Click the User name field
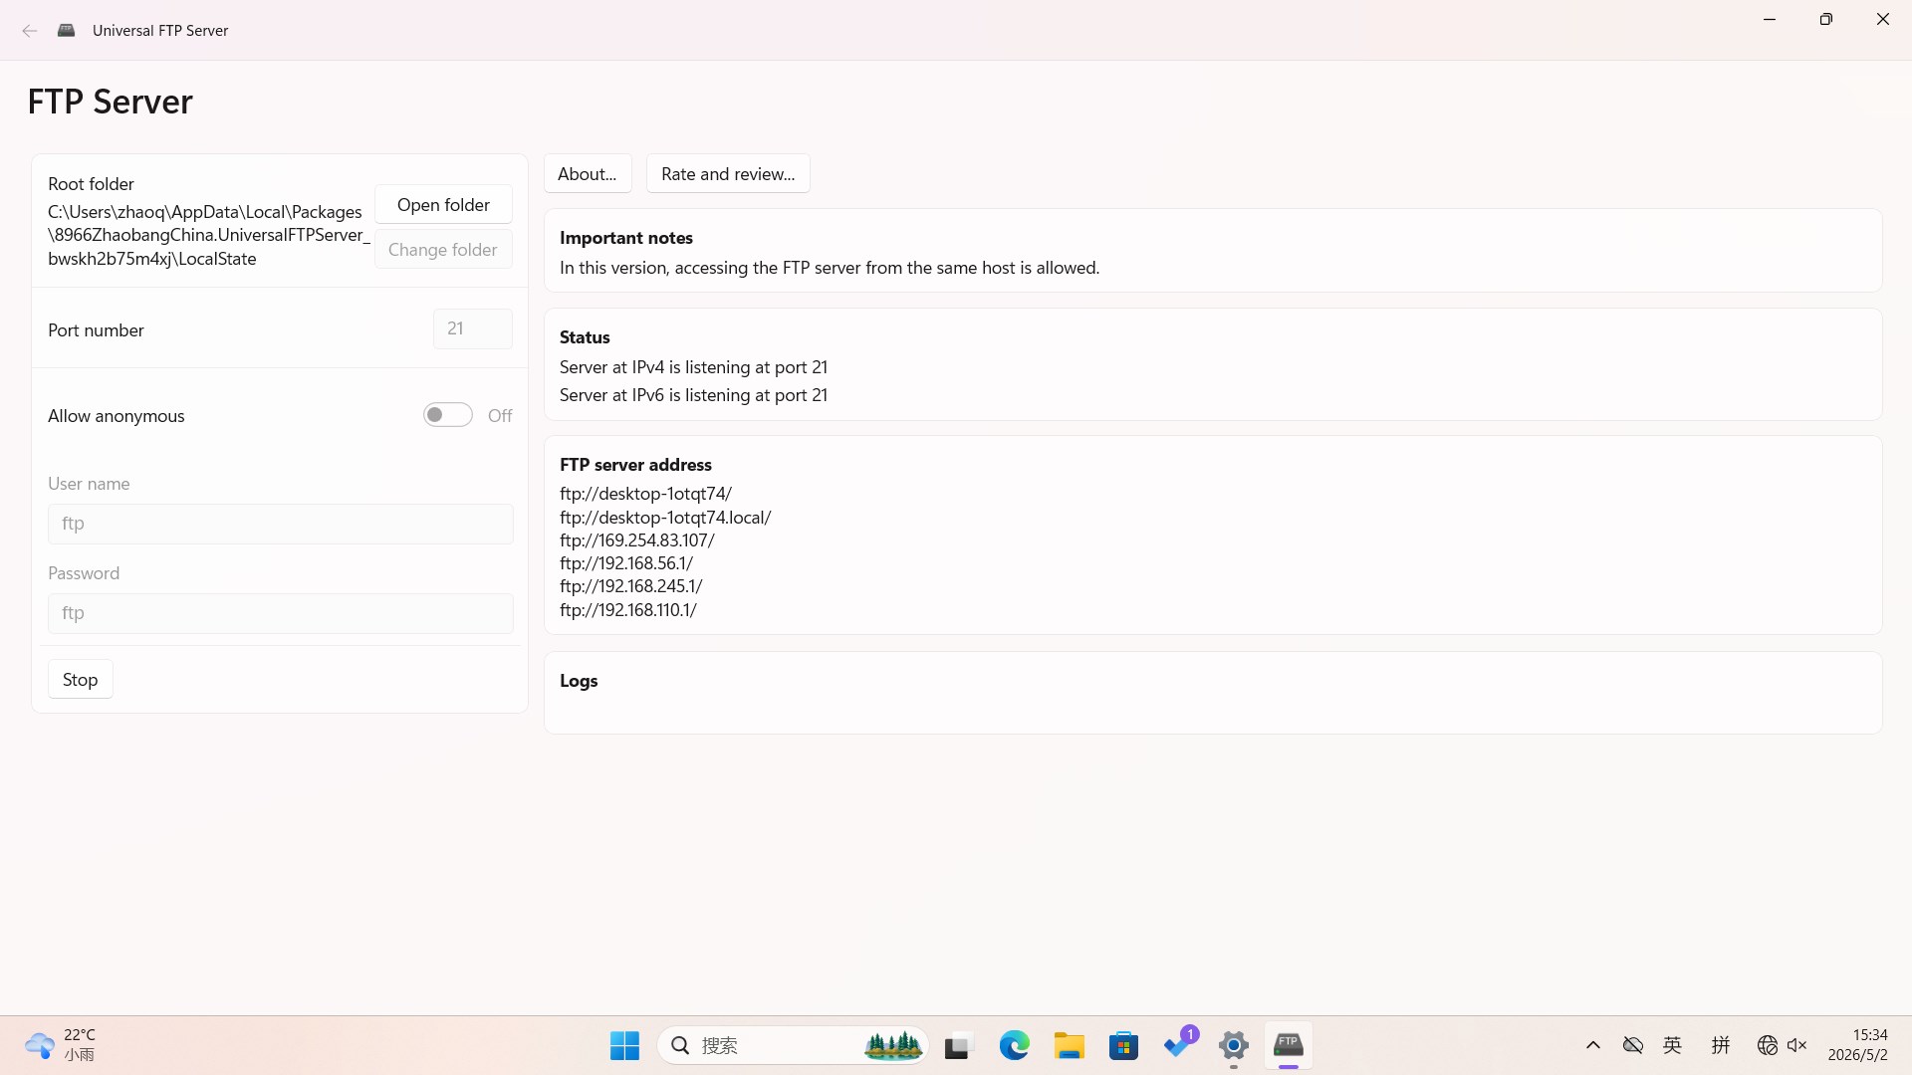Viewport: 1912px width, 1075px height. point(281,524)
